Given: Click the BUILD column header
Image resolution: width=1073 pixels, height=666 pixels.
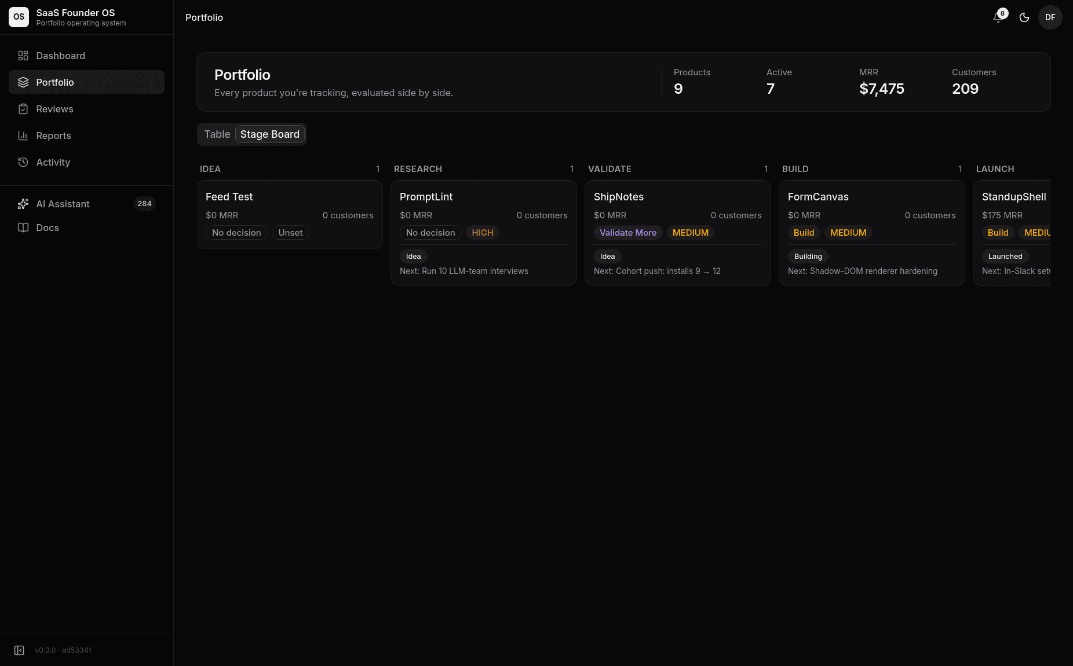Looking at the screenshot, I should coord(795,169).
